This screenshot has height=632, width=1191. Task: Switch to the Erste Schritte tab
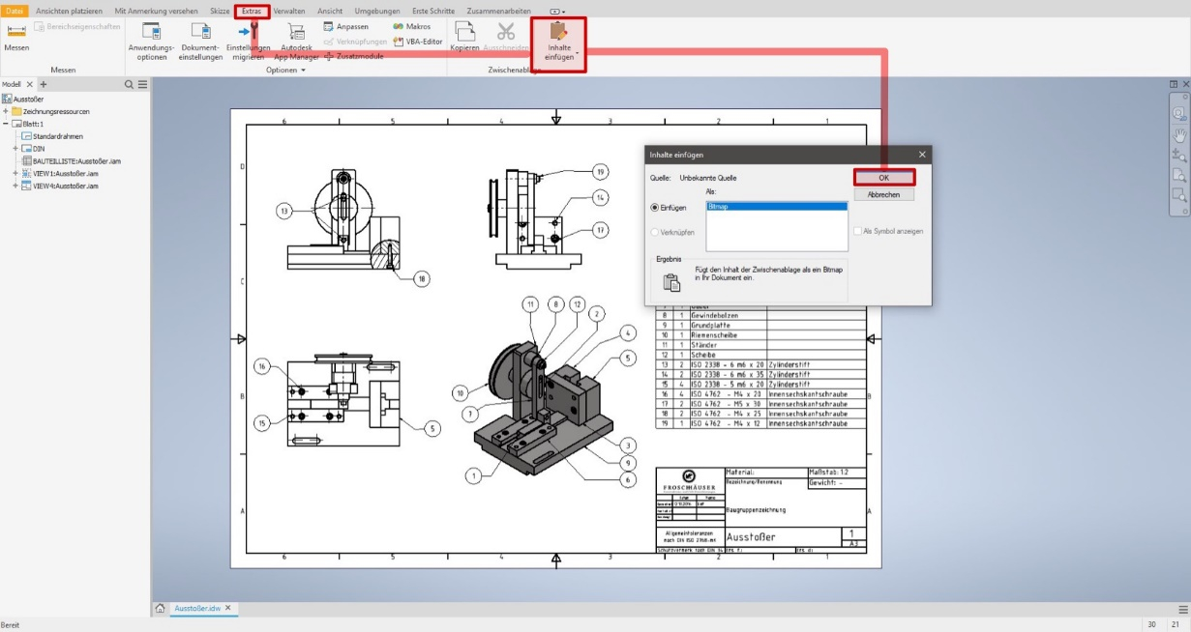434,11
